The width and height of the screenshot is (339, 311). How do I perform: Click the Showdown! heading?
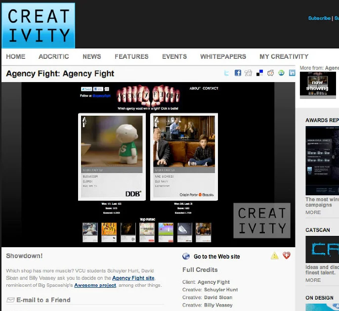click(x=24, y=256)
